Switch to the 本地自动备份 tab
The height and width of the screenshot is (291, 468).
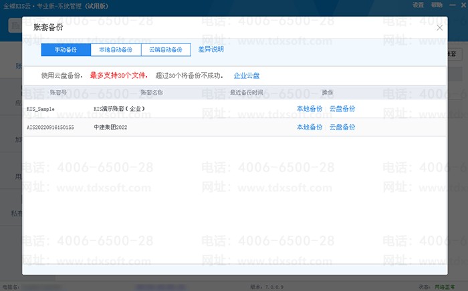point(116,50)
